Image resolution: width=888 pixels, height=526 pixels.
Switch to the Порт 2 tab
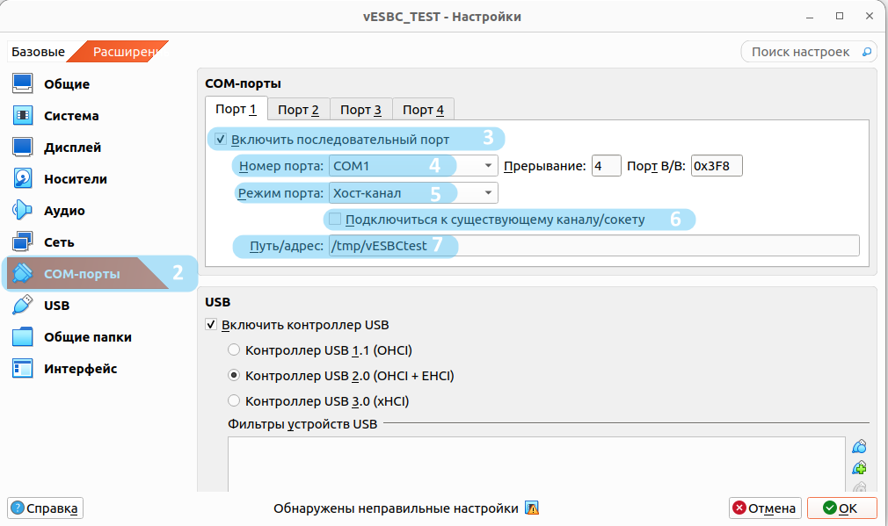click(x=298, y=110)
